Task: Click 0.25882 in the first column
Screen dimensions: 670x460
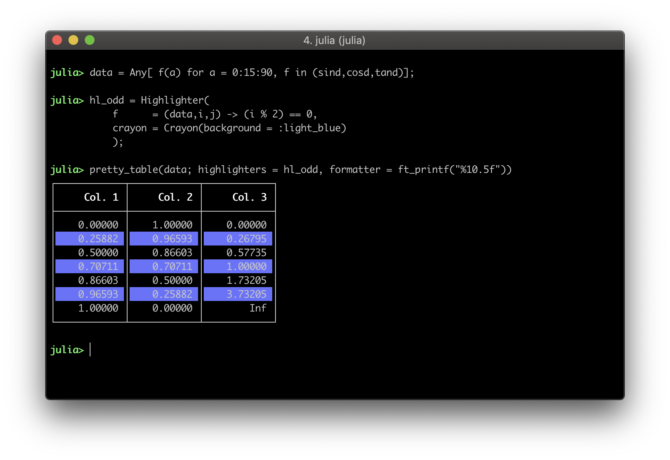Action: [x=98, y=239]
